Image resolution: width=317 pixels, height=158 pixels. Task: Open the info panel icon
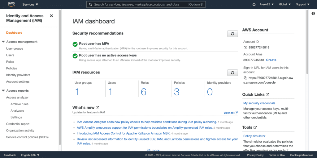(x=313, y=14)
